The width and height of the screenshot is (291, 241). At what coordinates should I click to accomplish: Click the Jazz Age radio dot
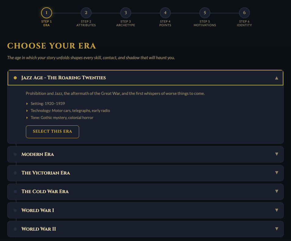pos(15,78)
